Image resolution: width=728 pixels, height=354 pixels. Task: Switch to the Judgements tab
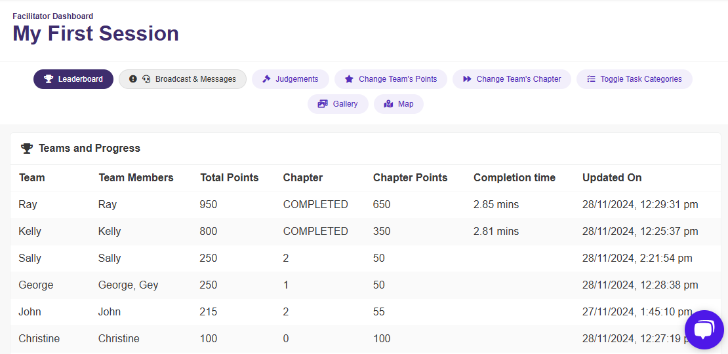[x=291, y=79]
